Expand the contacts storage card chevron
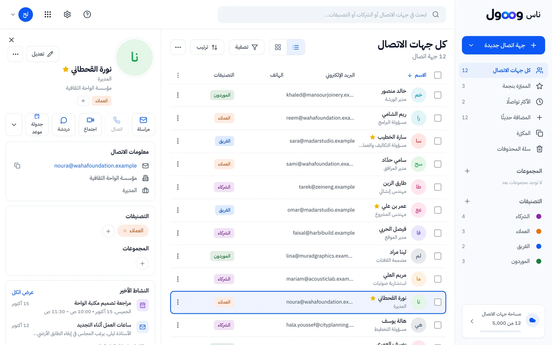 click(472, 321)
